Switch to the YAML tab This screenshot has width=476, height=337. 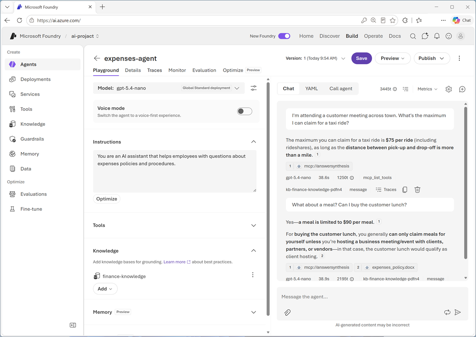coord(311,88)
